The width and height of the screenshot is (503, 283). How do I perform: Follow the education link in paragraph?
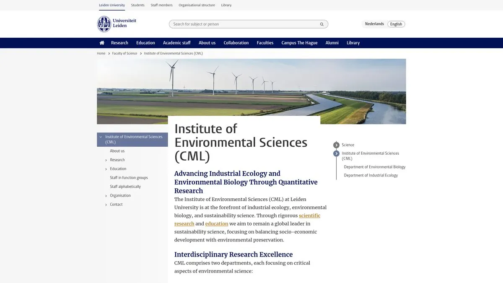pyautogui.click(x=217, y=224)
